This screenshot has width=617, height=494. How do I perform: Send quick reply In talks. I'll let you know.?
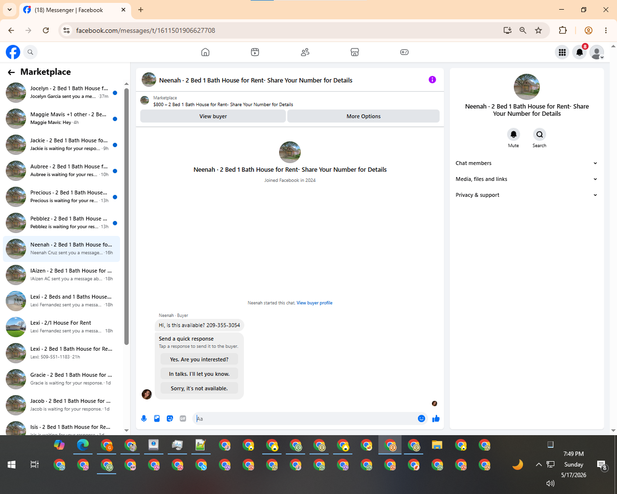(x=199, y=374)
